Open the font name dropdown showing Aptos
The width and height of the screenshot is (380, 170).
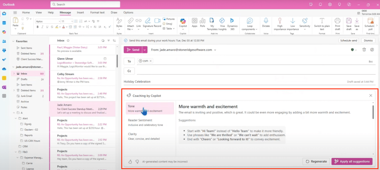point(48,21)
